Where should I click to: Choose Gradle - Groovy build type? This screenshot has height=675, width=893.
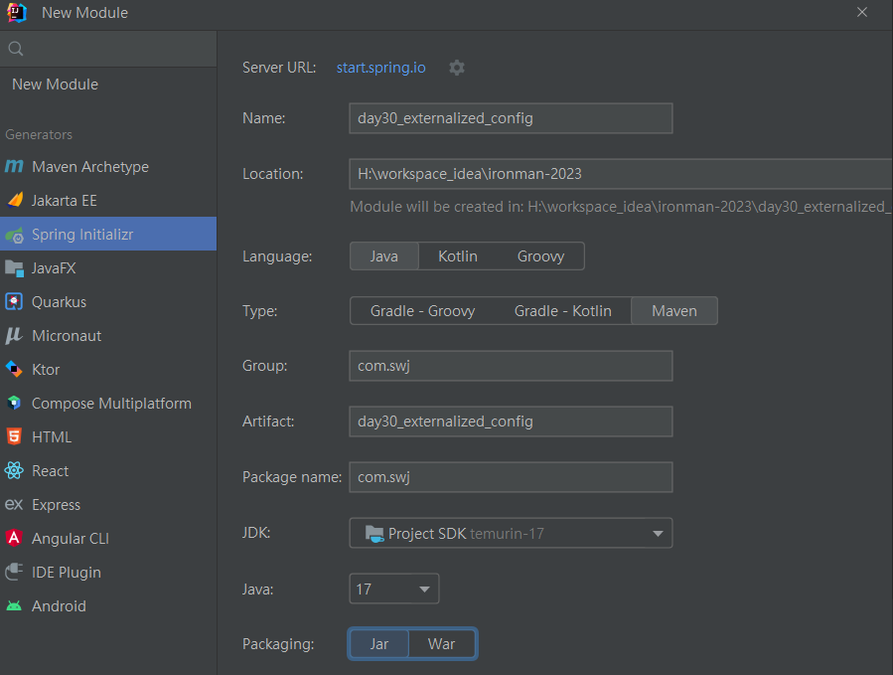[x=422, y=311]
